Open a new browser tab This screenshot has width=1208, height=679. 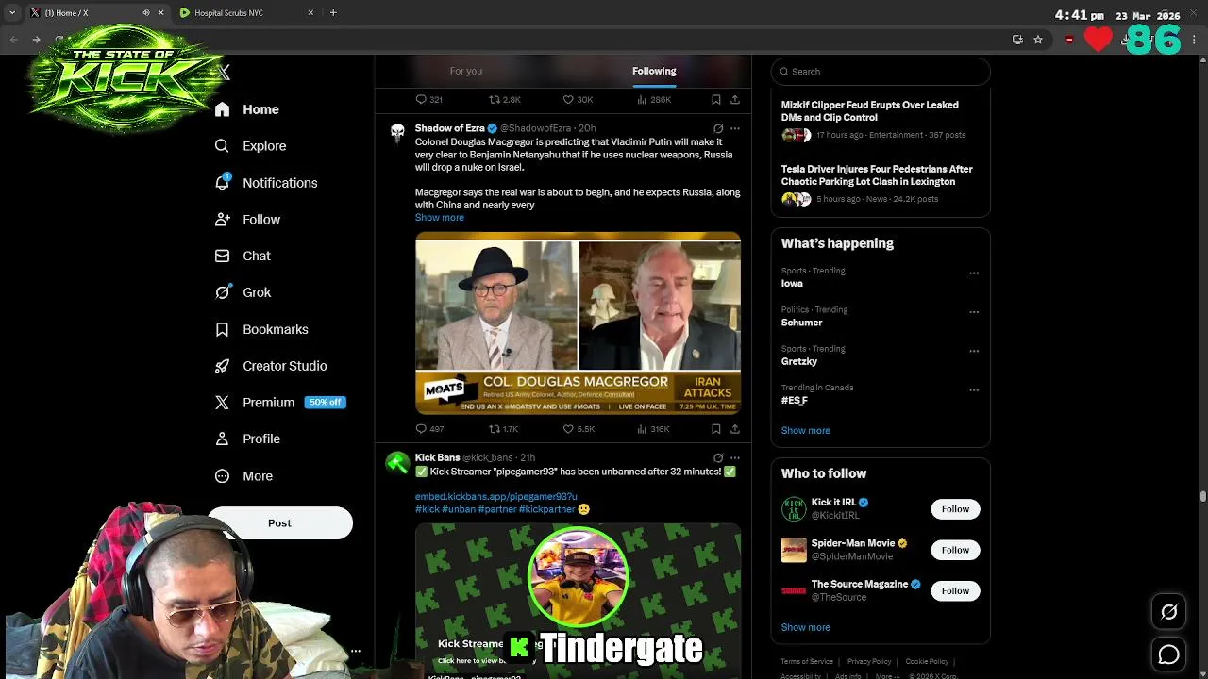(x=333, y=13)
